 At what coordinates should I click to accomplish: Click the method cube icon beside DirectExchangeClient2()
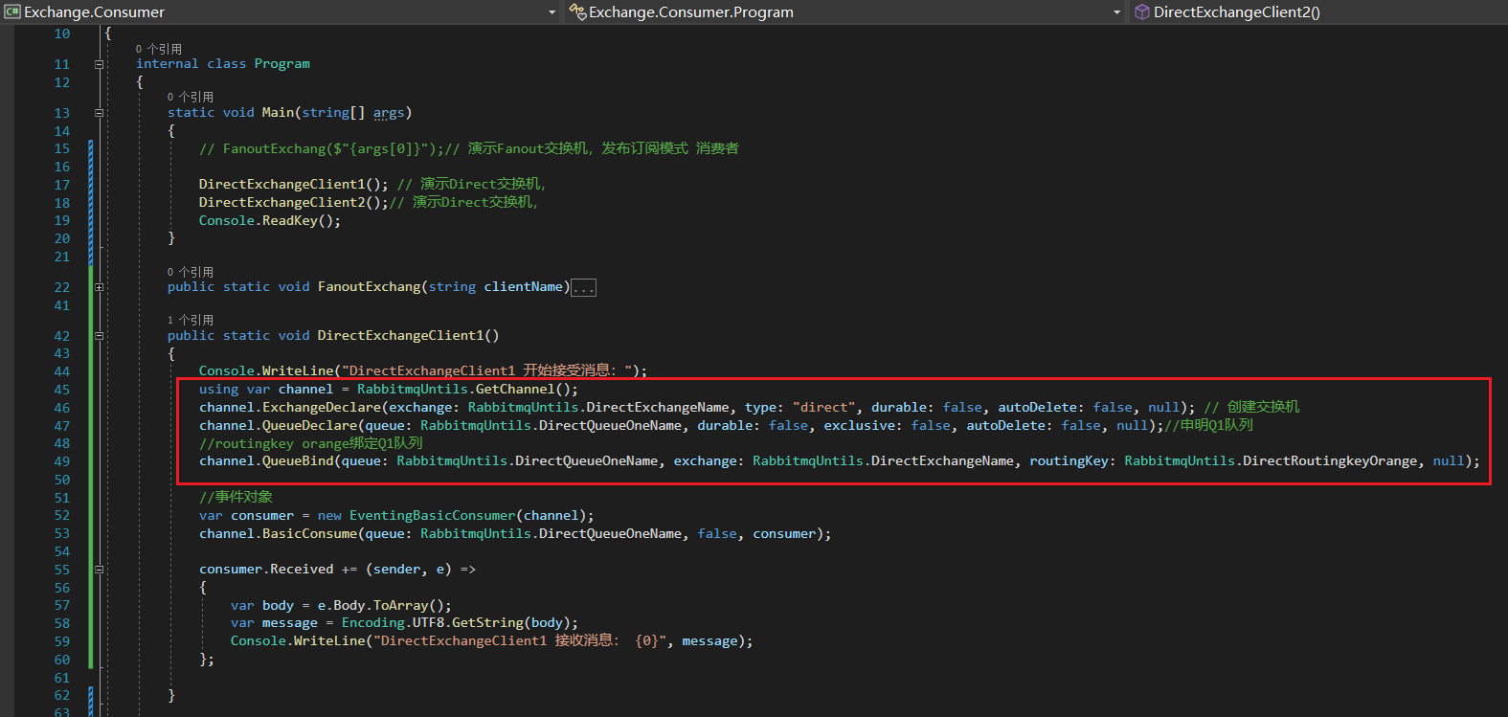point(1141,12)
